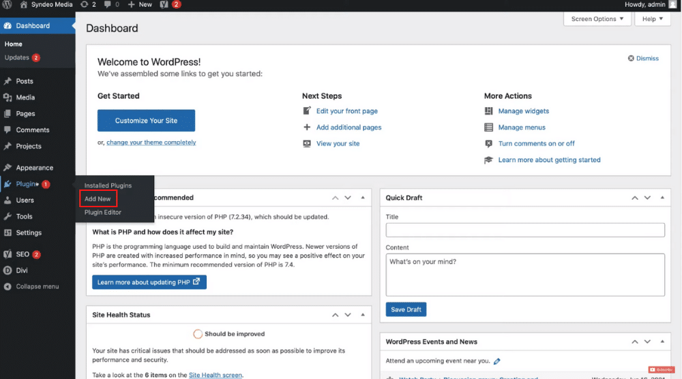Image resolution: width=682 pixels, height=379 pixels.
Task: Click the Manage menus icon
Action: [488, 127]
